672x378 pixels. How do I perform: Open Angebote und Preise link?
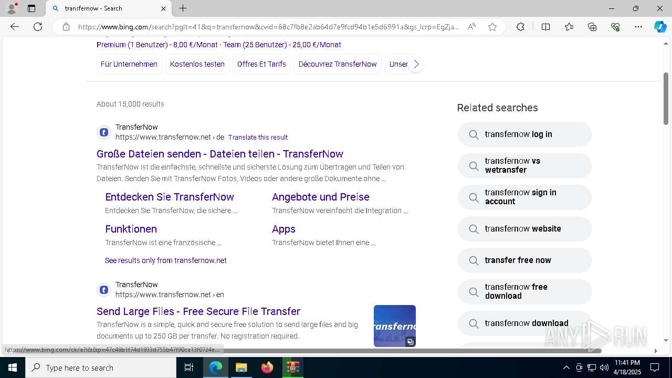321,197
